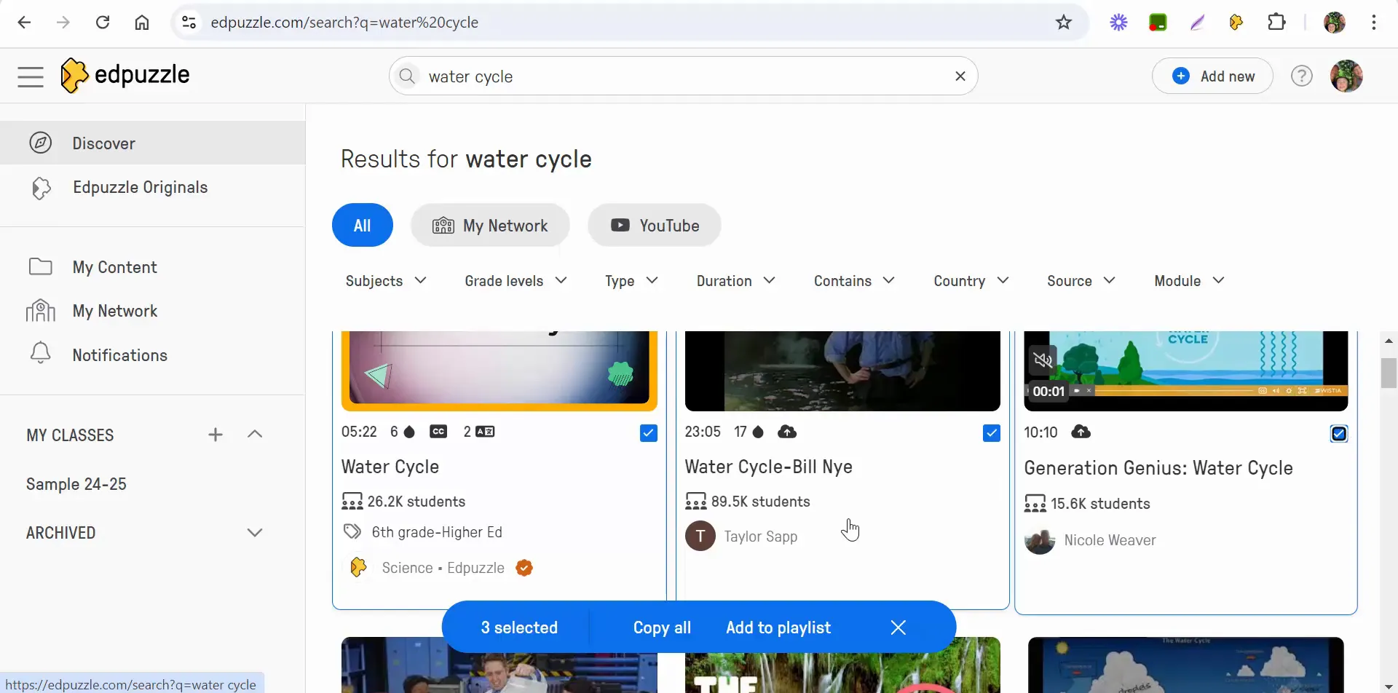Click the tag icon beside 6th grade-Higher Ed
The height and width of the screenshot is (693, 1398).
pos(352,532)
